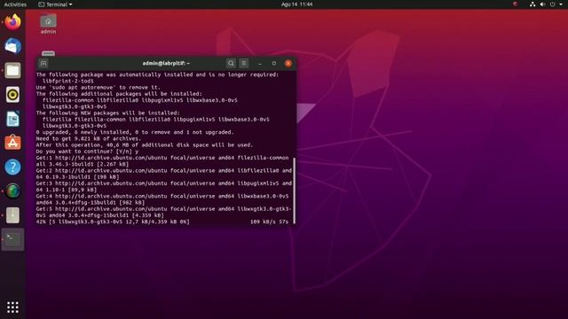Launch Thunderbird mail from the dock
The width and height of the screenshot is (568, 319).
(12, 46)
